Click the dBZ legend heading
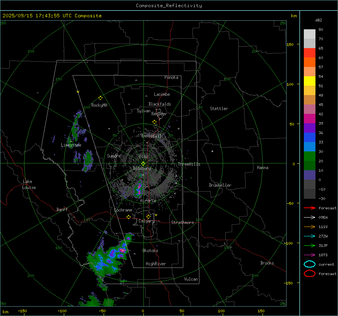338x316 pixels. tap(318, 20)
